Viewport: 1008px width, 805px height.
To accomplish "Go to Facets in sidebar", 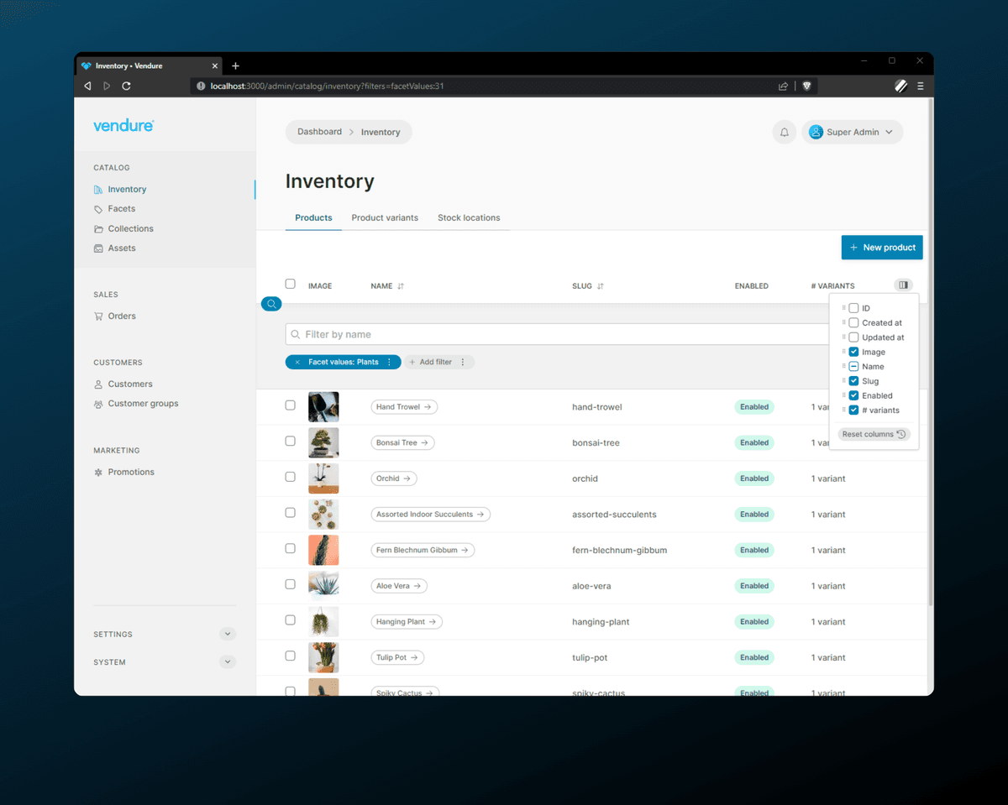I will pyautogui.click(x=121, y=209).
